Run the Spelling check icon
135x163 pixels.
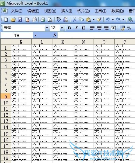click(x=59, y=19)
